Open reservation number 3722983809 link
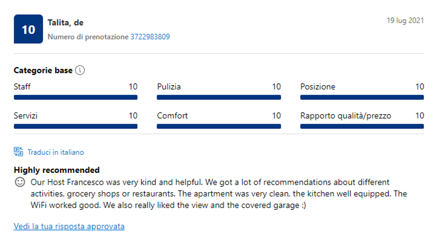This screenshot has width=439, height=246. [x=150, y=37]
